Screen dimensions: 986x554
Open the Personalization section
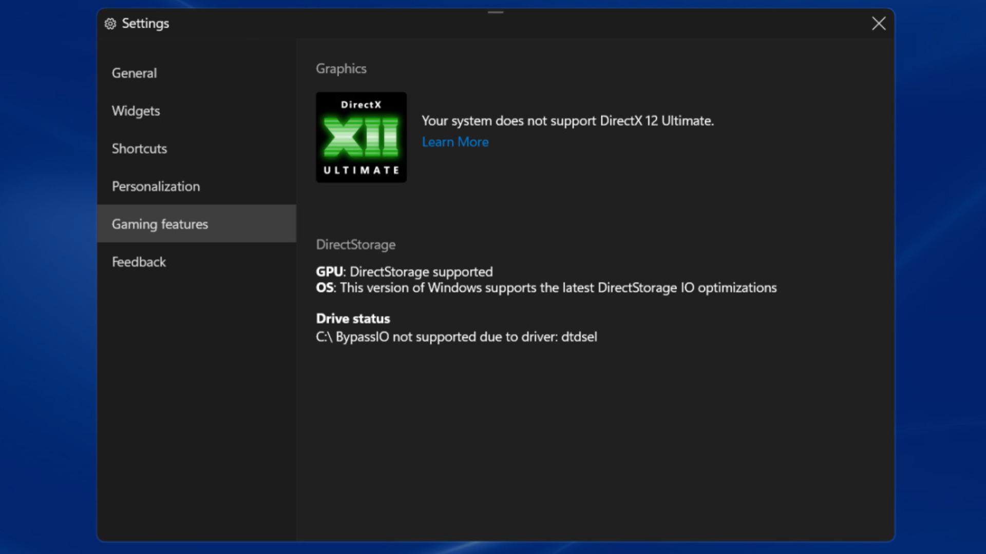click(156, 186)
